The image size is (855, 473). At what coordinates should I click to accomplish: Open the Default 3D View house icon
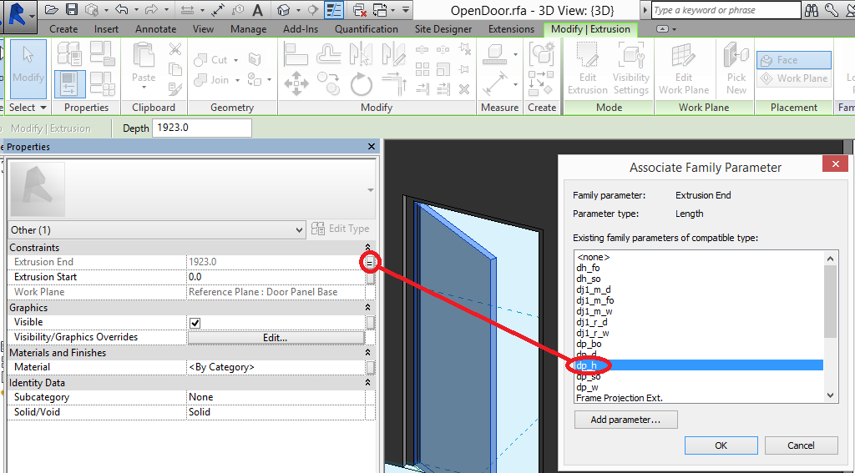click(283, 10)
